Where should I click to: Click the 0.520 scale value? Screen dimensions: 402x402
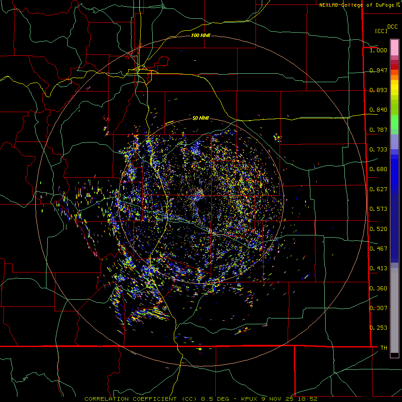pos(378,229)
